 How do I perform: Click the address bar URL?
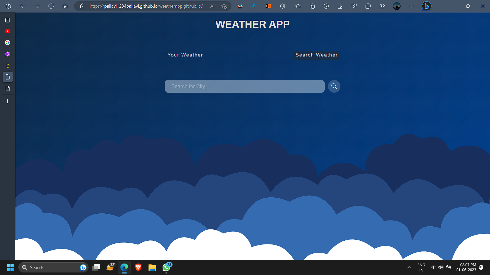146,6
